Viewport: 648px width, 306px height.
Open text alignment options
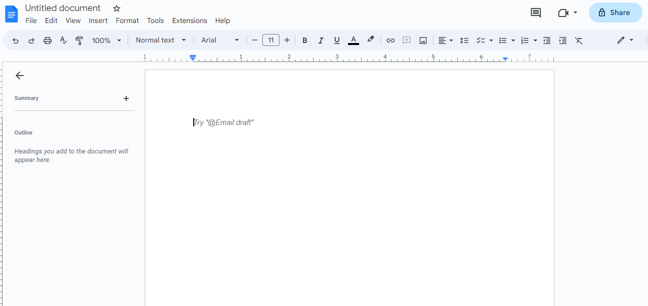[x=446, y=40]
